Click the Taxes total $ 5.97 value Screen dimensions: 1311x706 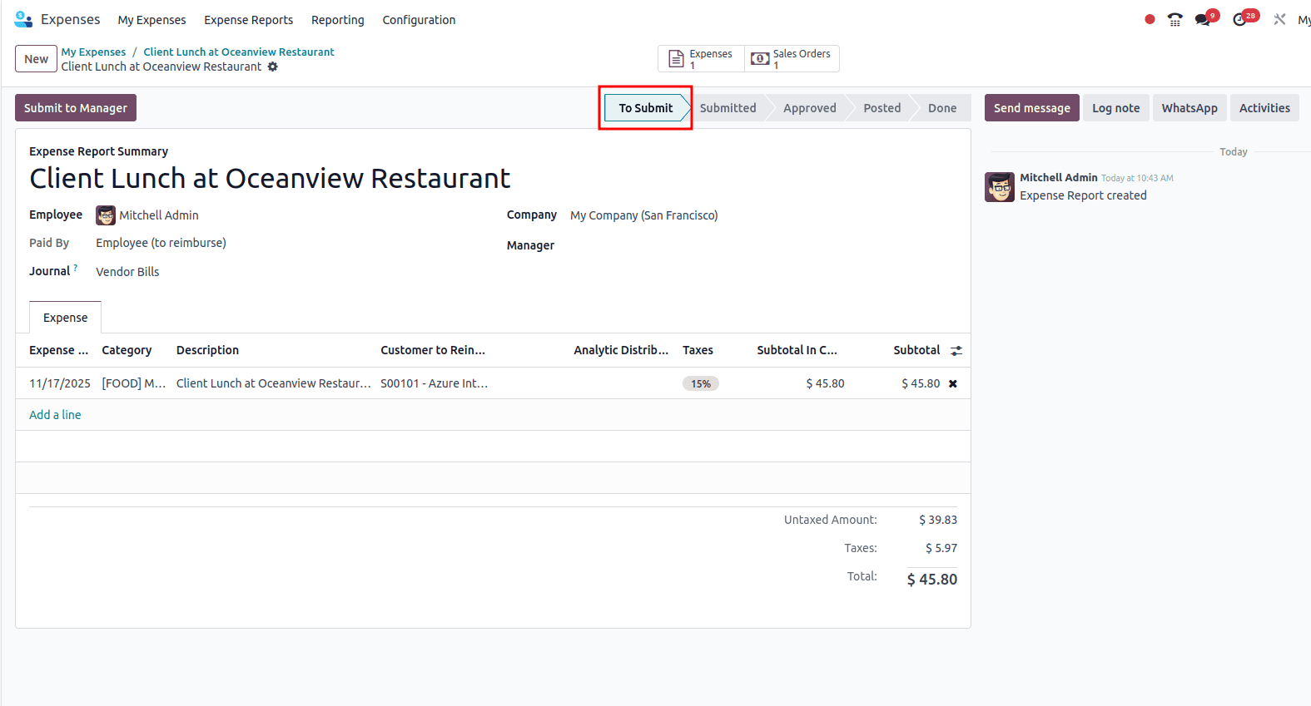pos(941,548)
